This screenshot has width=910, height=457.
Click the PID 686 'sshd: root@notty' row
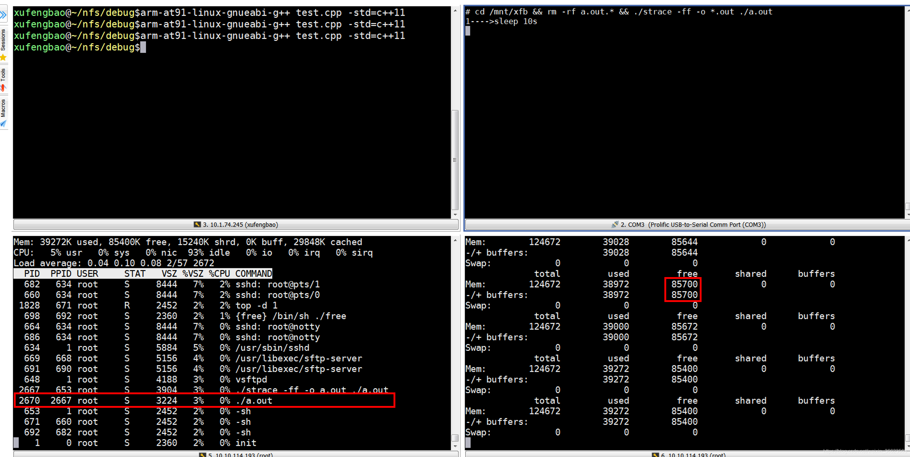pos(169,337)
